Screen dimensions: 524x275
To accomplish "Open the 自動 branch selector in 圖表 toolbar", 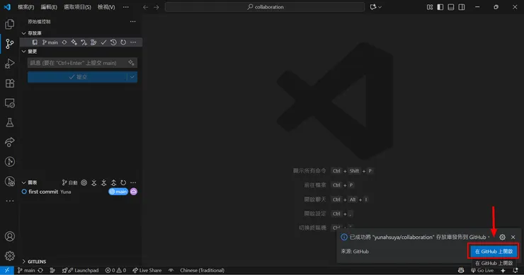I will click(69, 182).
